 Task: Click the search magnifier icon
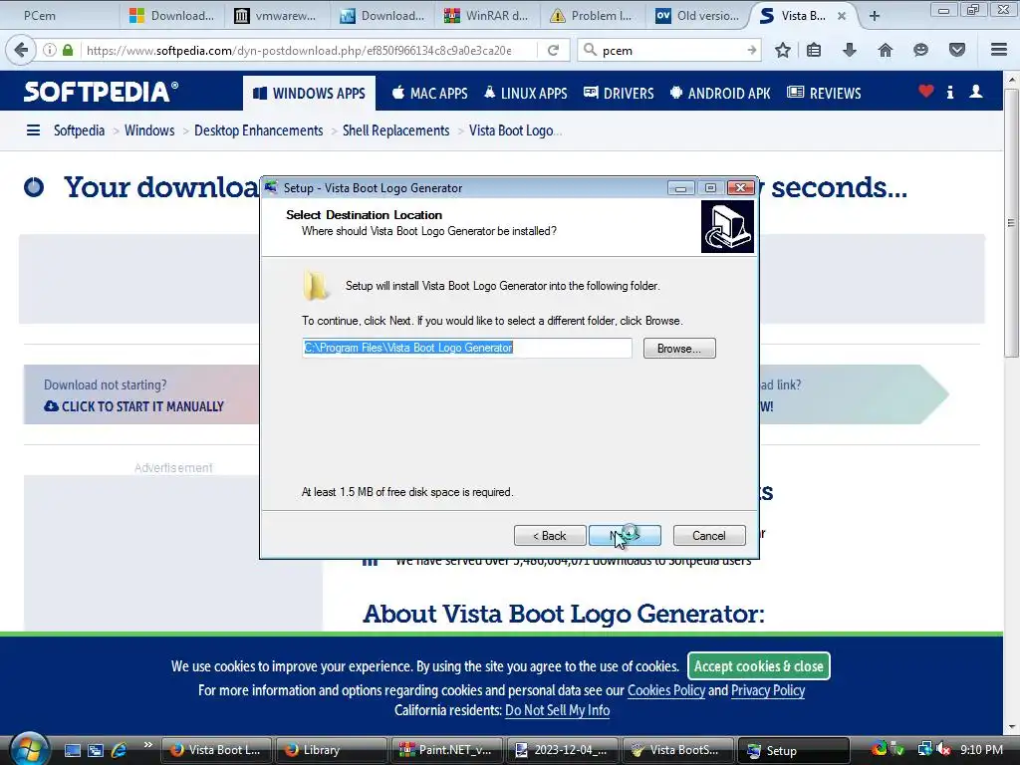590,50
